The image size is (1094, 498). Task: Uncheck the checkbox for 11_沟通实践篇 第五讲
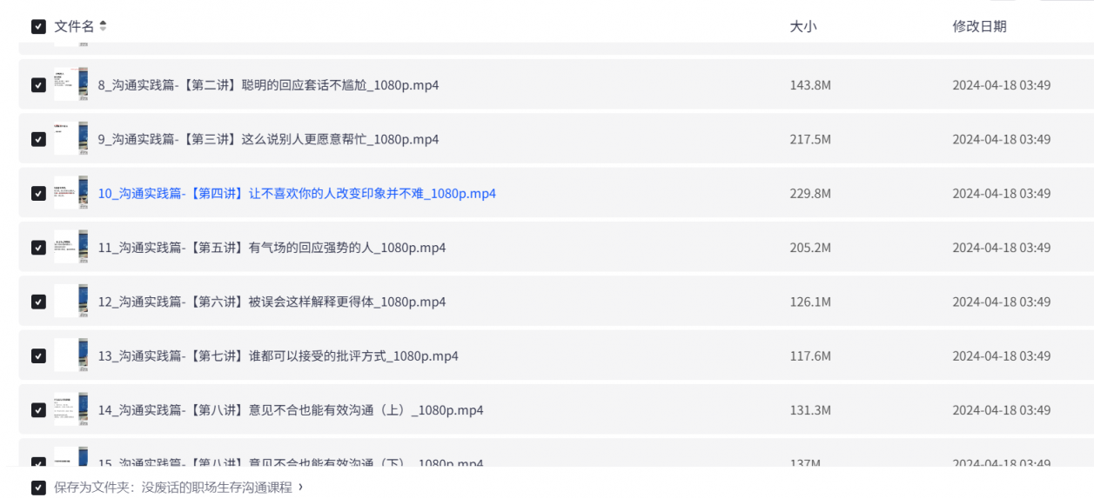[38, 248]
